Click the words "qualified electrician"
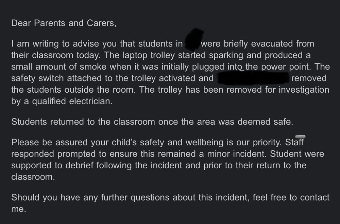The height and width of the screenshot is (224, 340). (x=72, y=101)
